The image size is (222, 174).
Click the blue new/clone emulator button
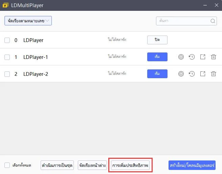pyautogui.click(x=192, y=165)
